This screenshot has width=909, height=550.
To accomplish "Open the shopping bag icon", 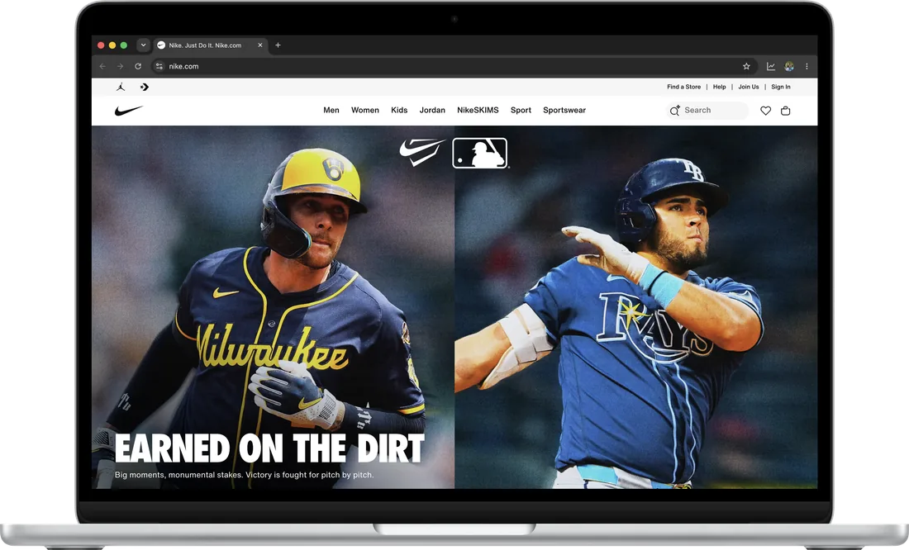I will pos(786,111).
